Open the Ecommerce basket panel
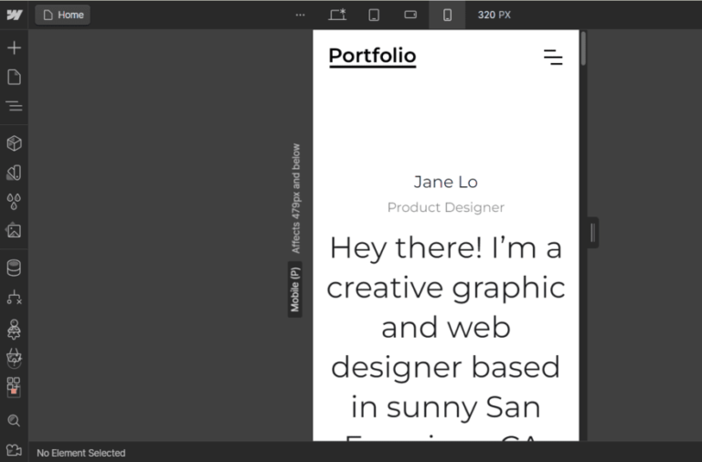Screen dimensions: 702x462 (x=14, y=356)
